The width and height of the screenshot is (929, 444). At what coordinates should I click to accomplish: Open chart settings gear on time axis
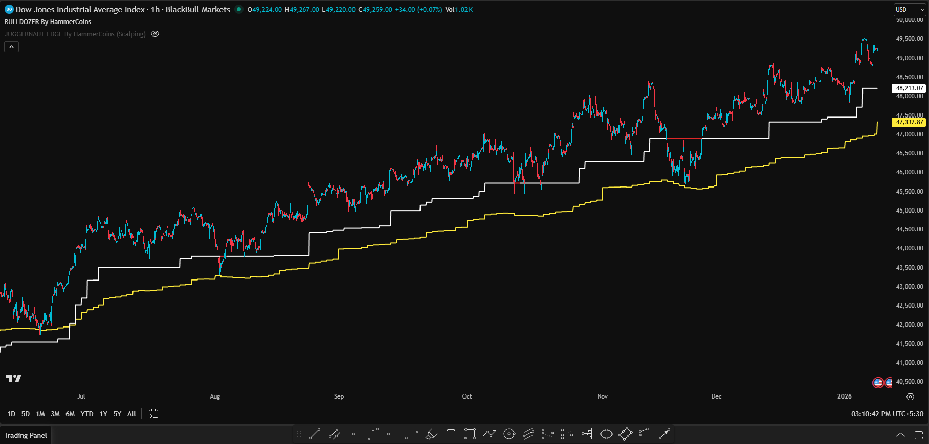(x=910, y=396)
